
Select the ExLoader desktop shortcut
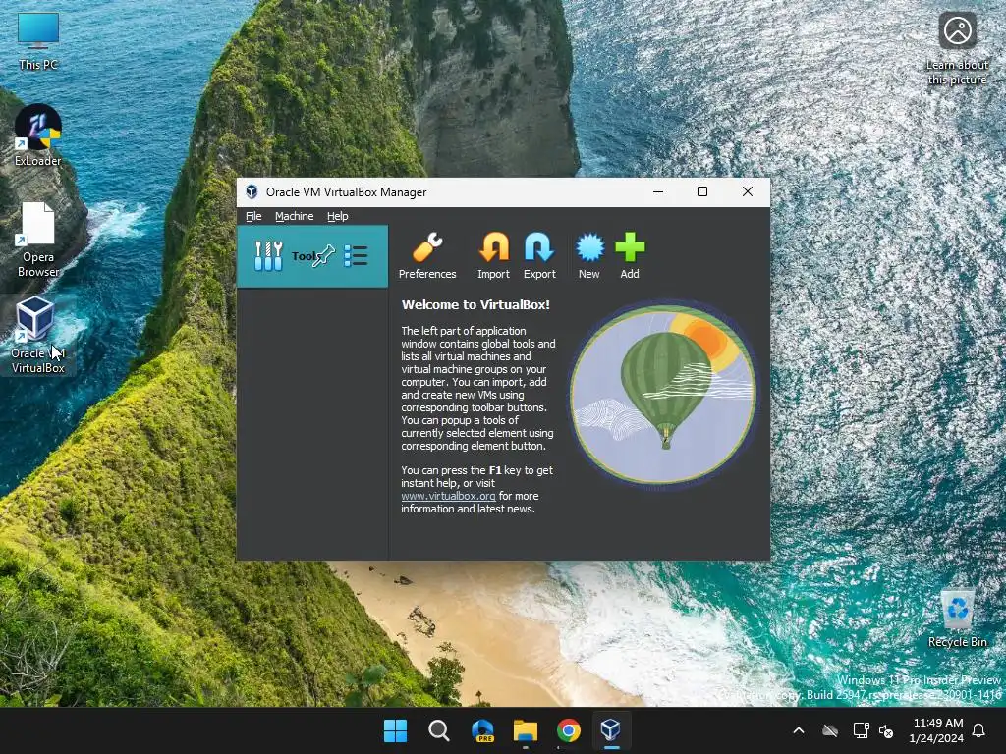(38, 135)
